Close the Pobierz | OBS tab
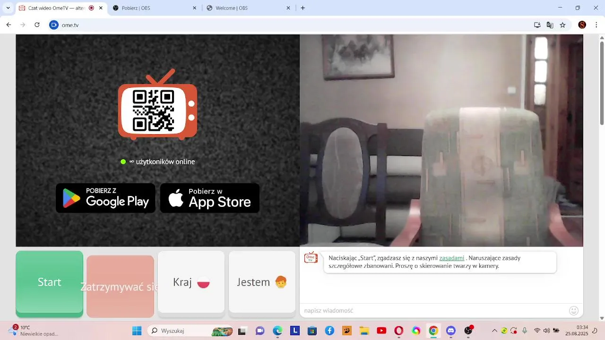The height and width of the screenshot is (340, 605). 195,8
